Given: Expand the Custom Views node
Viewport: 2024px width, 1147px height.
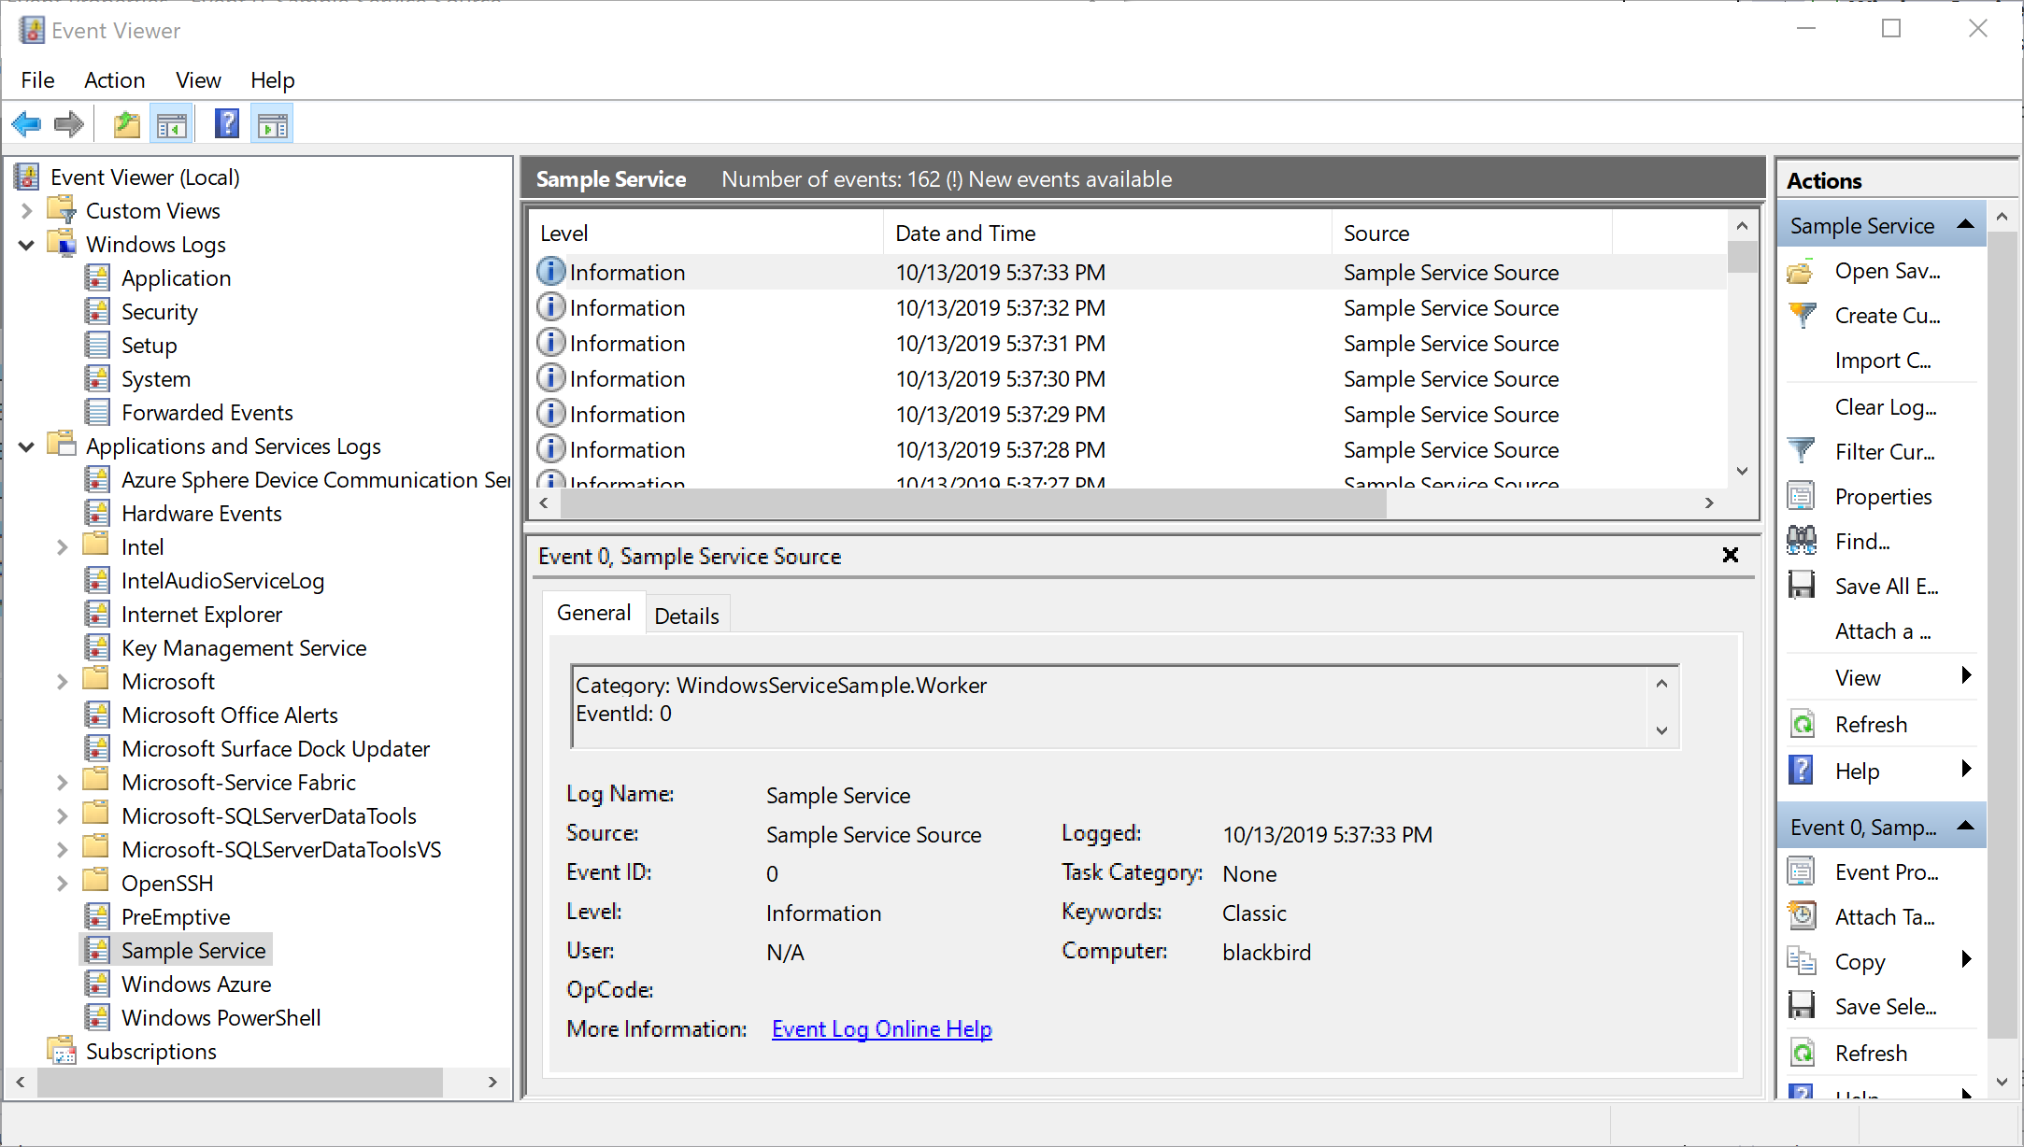Looking at the screenshot, I should 27,211.
